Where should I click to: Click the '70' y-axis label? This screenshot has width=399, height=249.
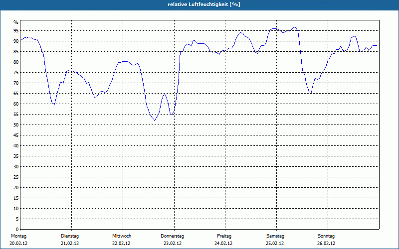pos(16,83)
